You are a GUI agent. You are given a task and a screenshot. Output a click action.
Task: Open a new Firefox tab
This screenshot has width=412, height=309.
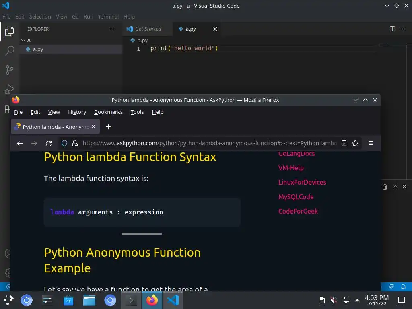coord(108,127)
